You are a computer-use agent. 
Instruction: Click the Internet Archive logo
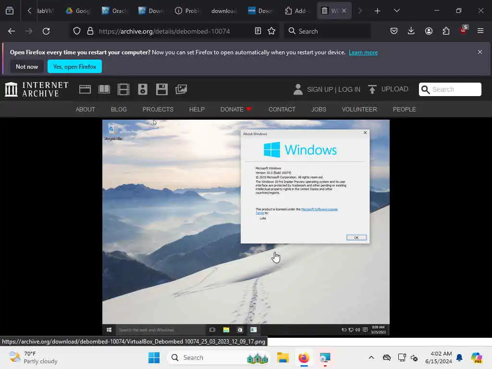[37, 89]
